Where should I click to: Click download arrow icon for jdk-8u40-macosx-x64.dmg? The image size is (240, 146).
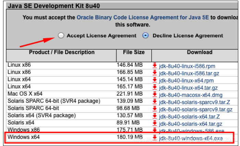pyautogui.click(x=155, y=94)
